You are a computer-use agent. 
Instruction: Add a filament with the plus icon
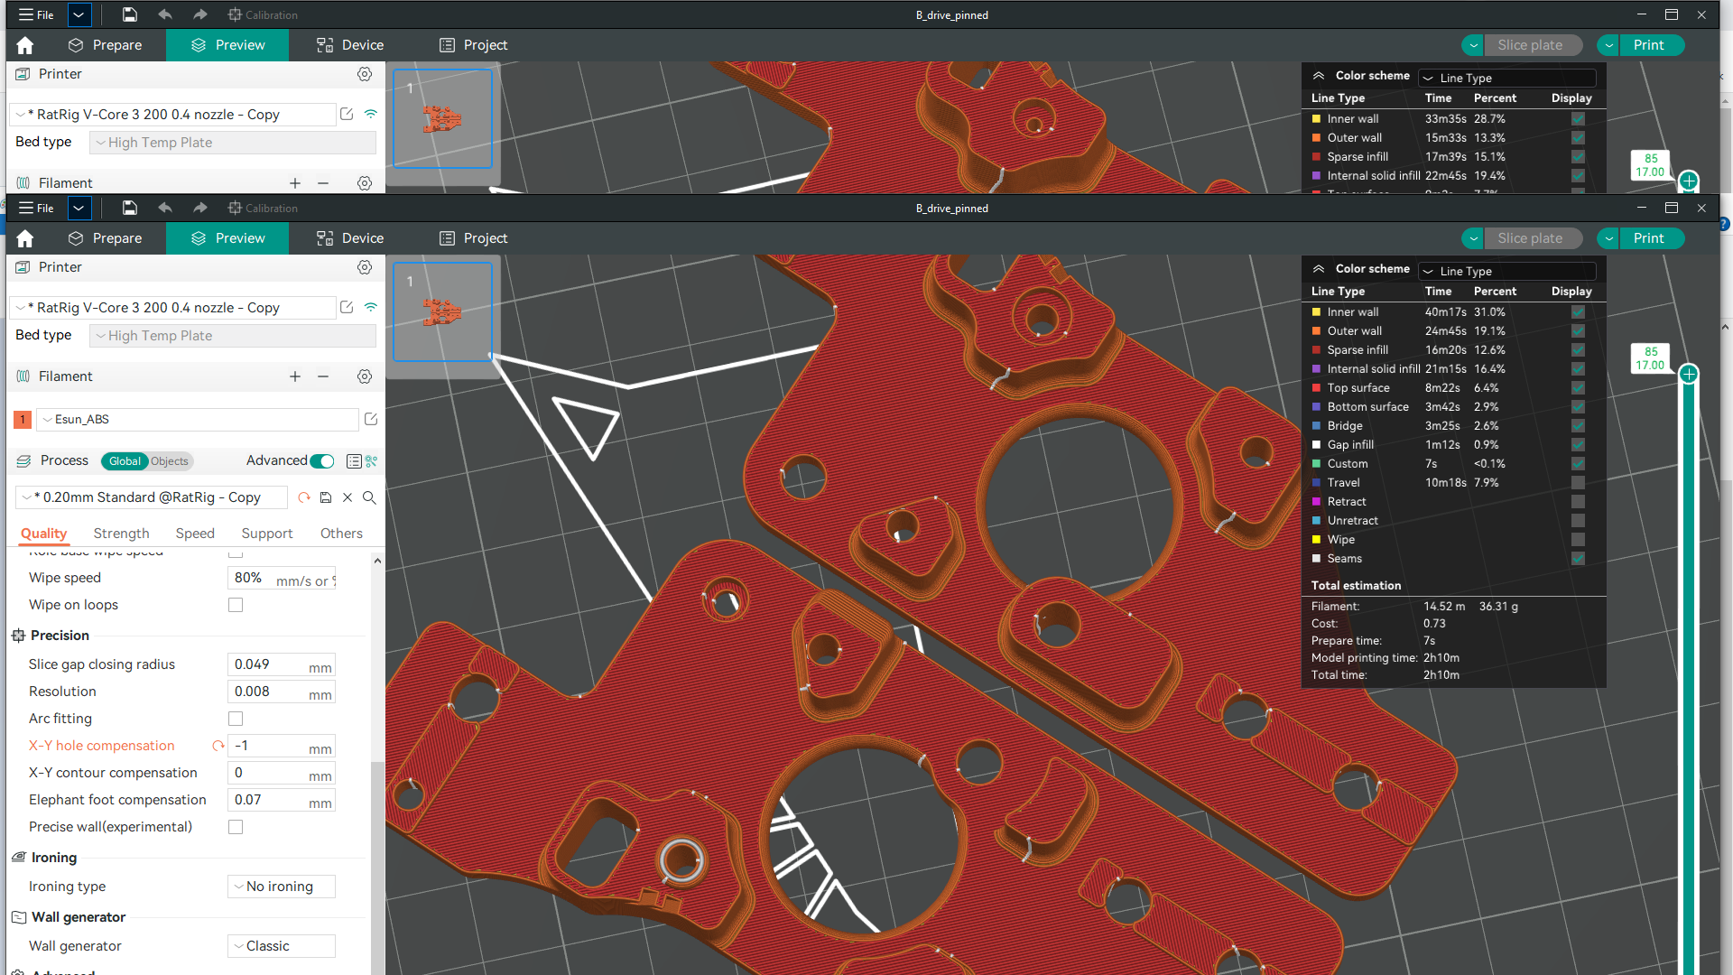[x=295, y=376]
